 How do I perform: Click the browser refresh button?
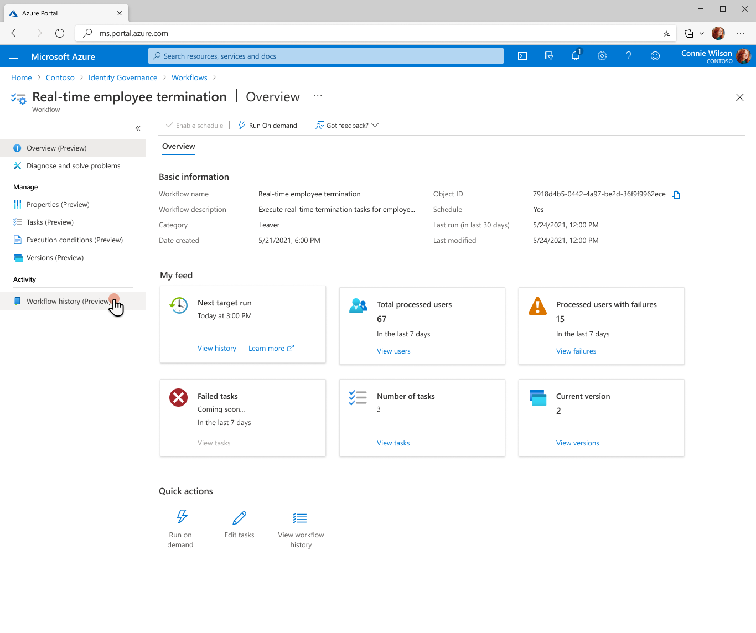pyautogui.click(x=60, y=33)
